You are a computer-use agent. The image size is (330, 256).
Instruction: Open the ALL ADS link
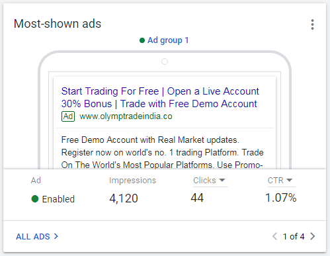pyautogui.click(x=33, y=237)
